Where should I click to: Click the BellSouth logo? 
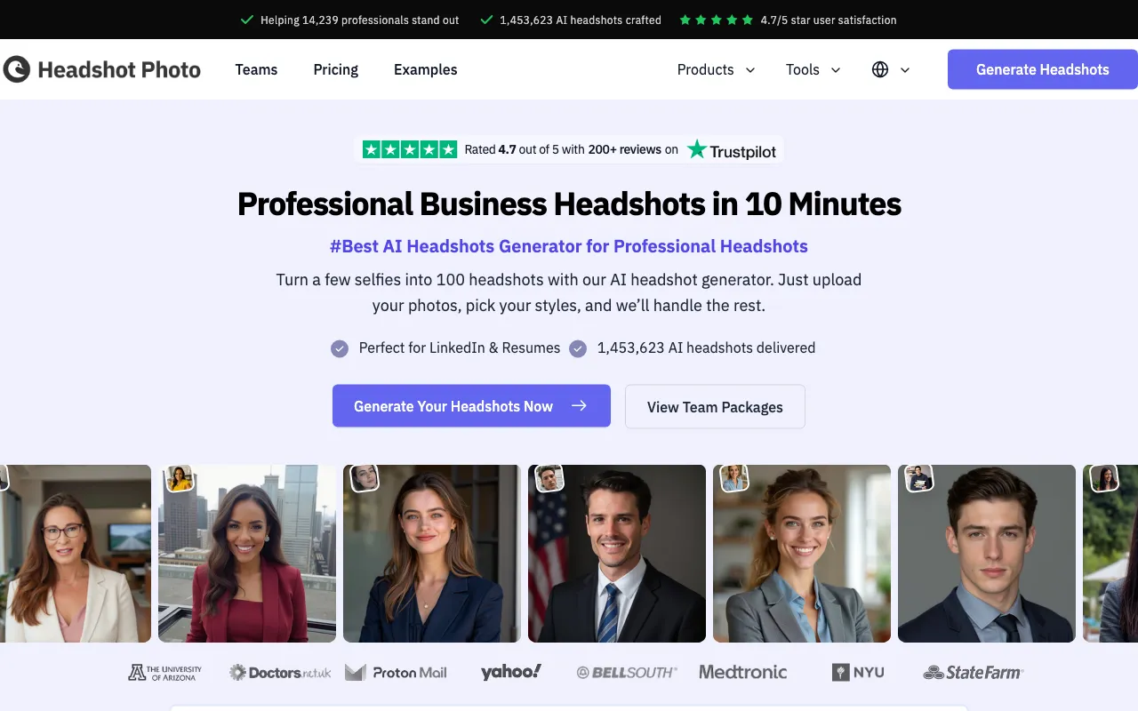627,673
